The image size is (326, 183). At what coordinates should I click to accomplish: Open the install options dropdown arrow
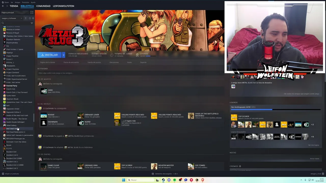coord(63,55)
